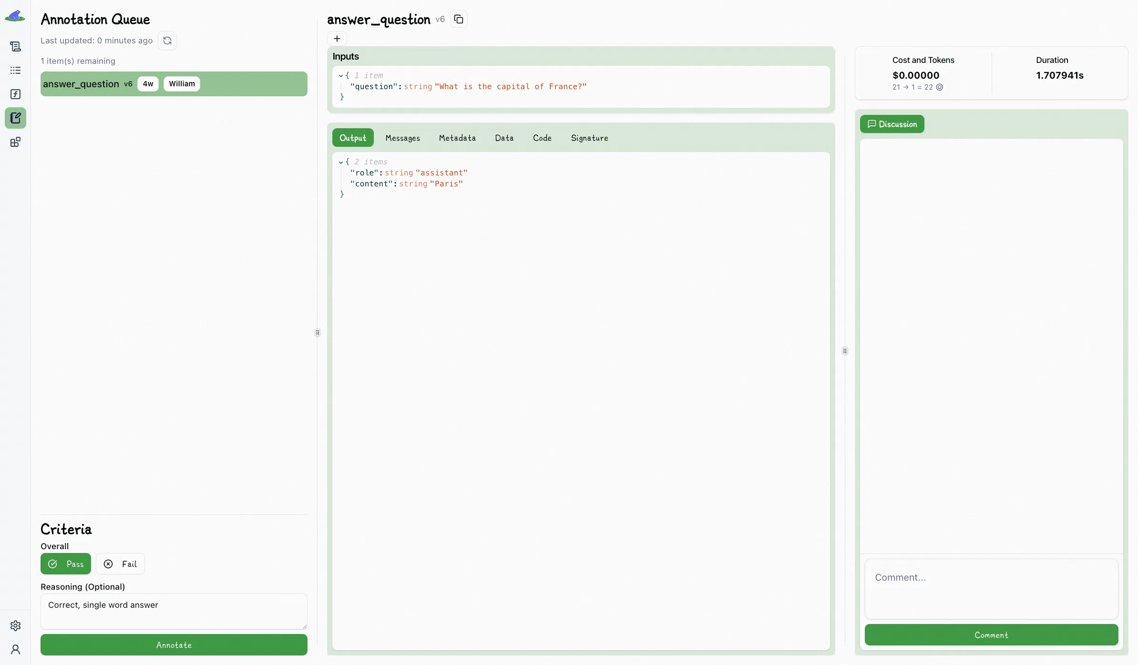Open the functions panel via f icon
The width and height of the screenshot is (1138, 665).
click(x=16, y=94)
